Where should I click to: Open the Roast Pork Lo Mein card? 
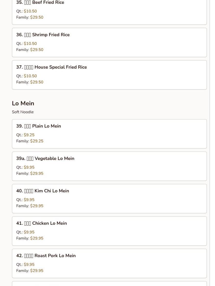tap(109, 263)
